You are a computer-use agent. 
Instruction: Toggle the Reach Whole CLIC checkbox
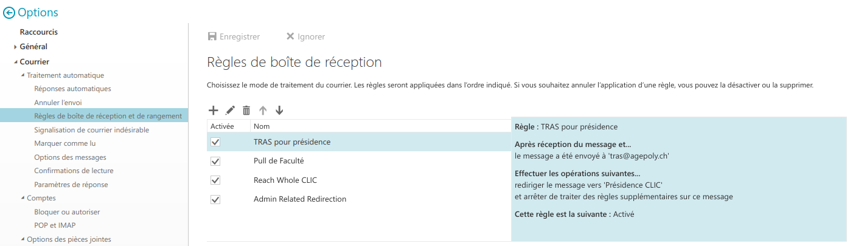pos(215,180)
